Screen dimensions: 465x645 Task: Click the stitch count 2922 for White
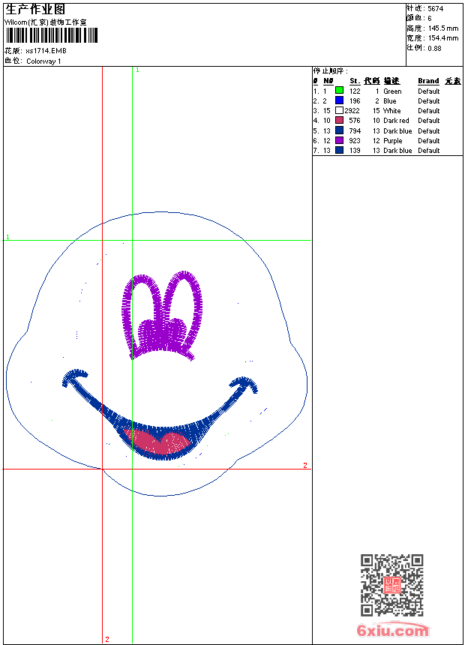[352, 110]
